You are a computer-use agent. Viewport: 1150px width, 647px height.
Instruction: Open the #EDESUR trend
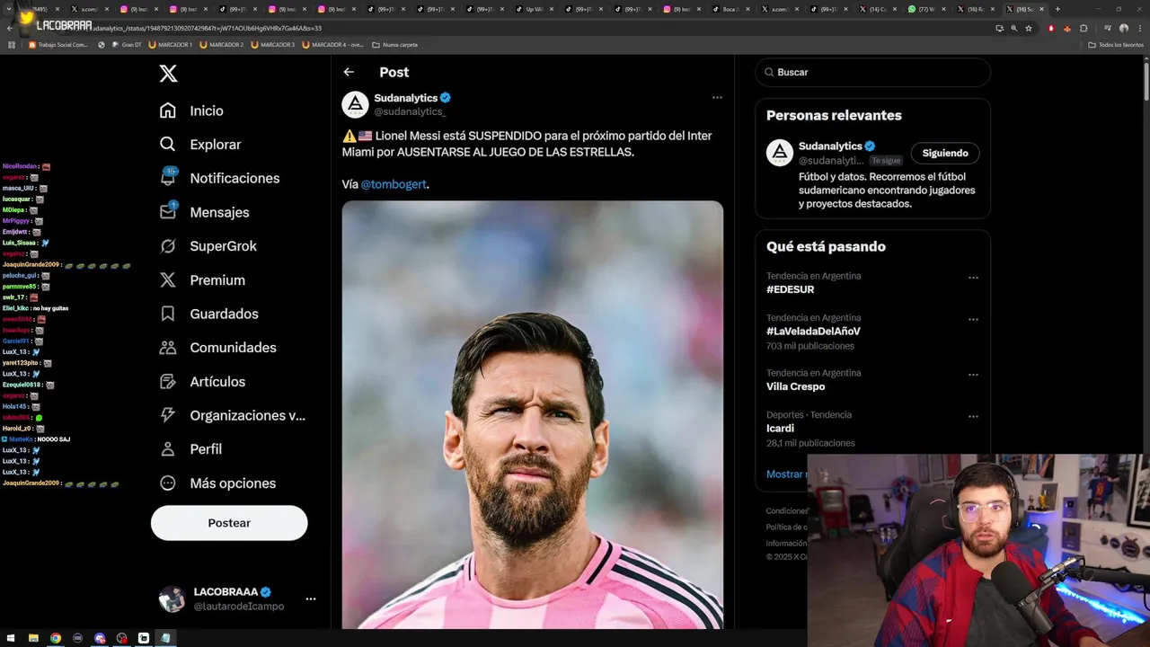791,289
